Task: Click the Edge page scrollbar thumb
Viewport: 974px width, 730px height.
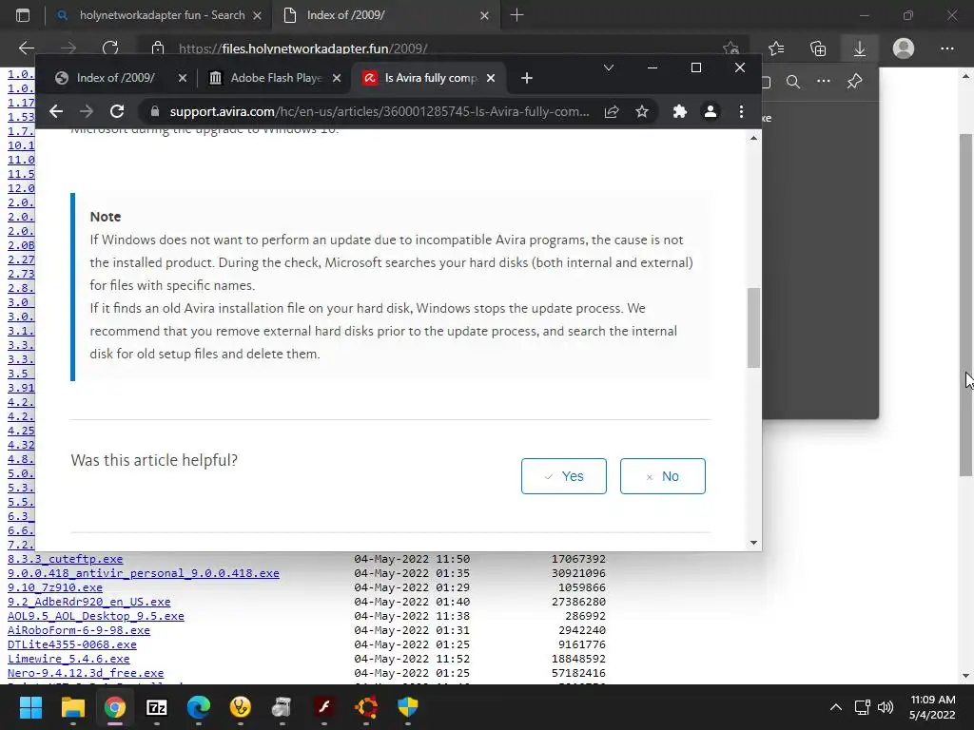Action: (966, 305)
